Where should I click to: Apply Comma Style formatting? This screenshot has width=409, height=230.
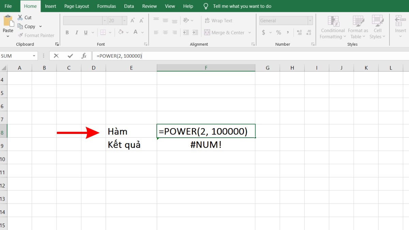[x=288, y=32]
